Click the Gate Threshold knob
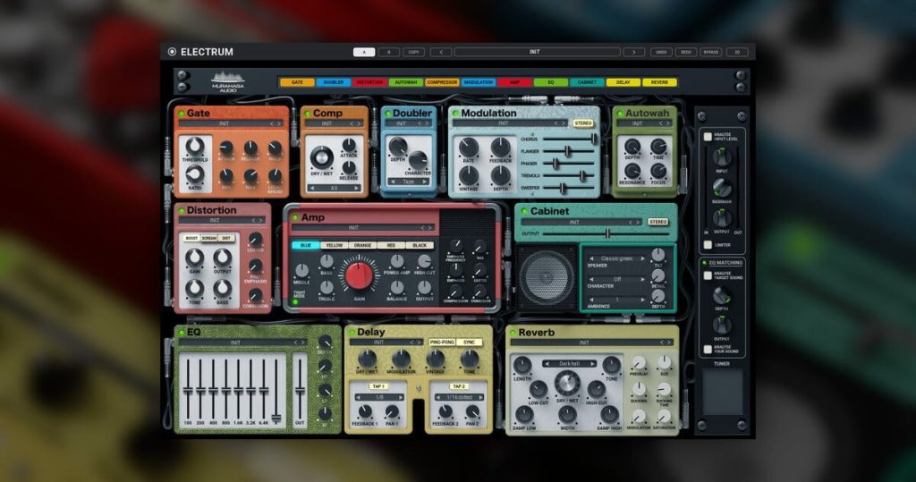This screenshot has width=916, height=482. point(194,146)
